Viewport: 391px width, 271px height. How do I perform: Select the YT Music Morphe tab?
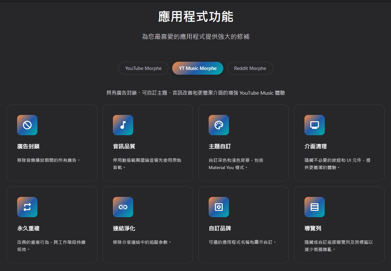coord(198,68)
